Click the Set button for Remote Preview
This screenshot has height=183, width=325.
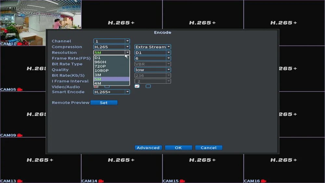(104, 103)
